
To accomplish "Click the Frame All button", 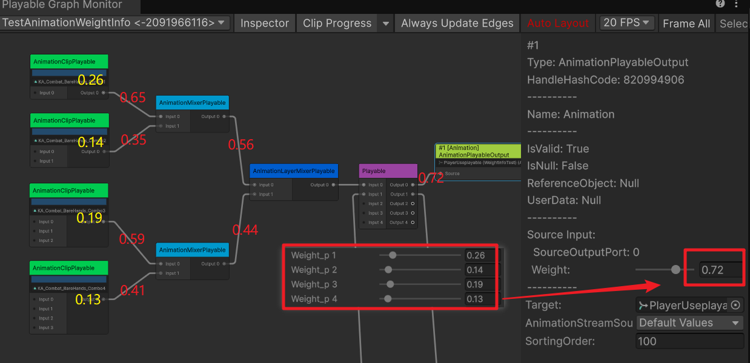I will click(686, 24).
